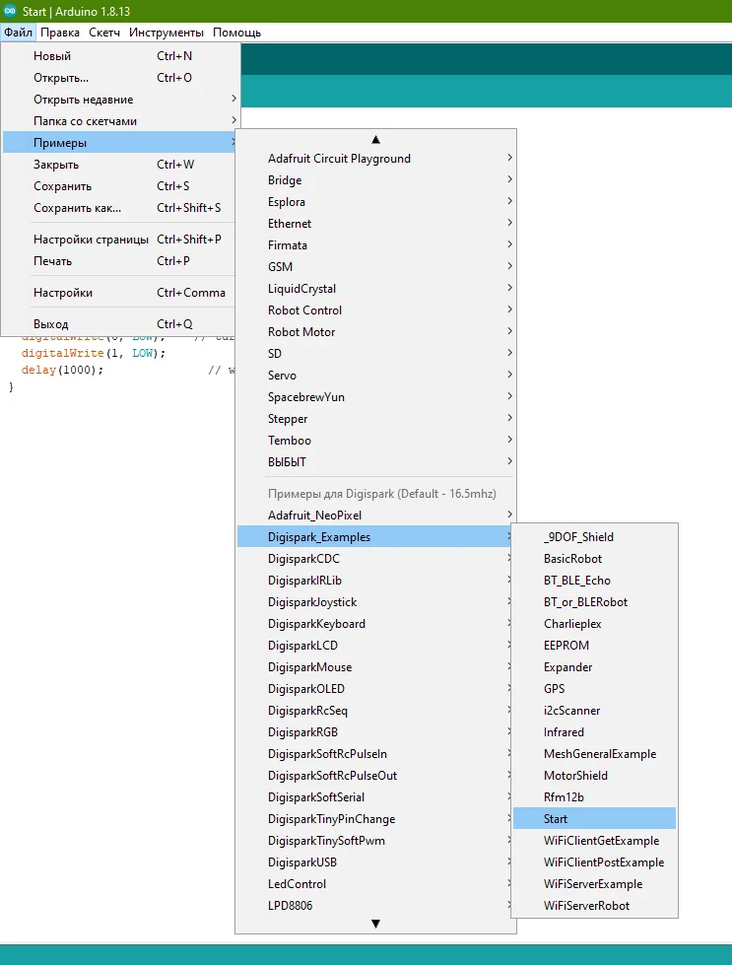Load the MotorShield example
This screenshot has height=965, width=732.
[x=595, y=776]
